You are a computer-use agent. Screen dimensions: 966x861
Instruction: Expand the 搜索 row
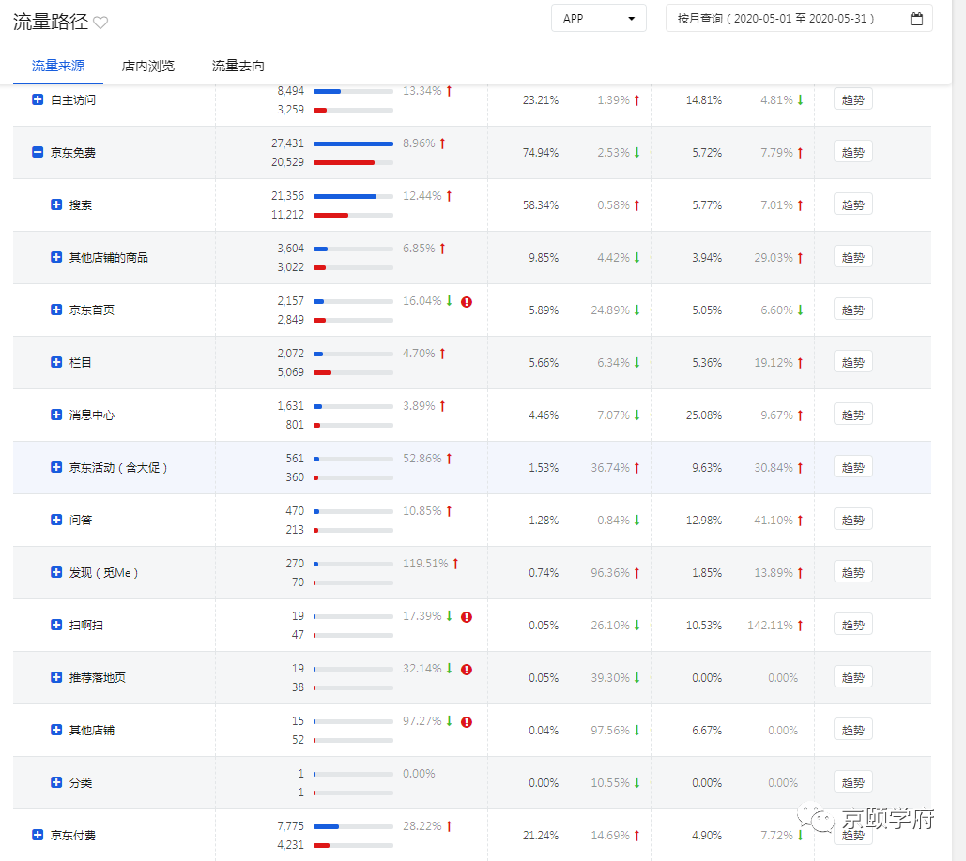click(56, 204)
